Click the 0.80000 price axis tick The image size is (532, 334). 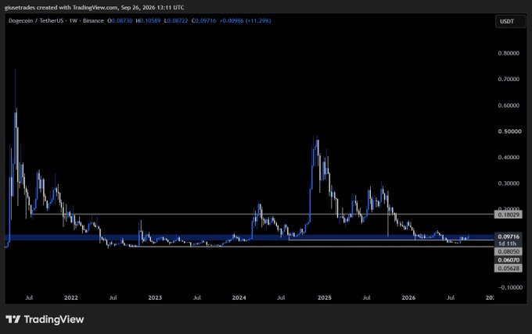(509, 53)
